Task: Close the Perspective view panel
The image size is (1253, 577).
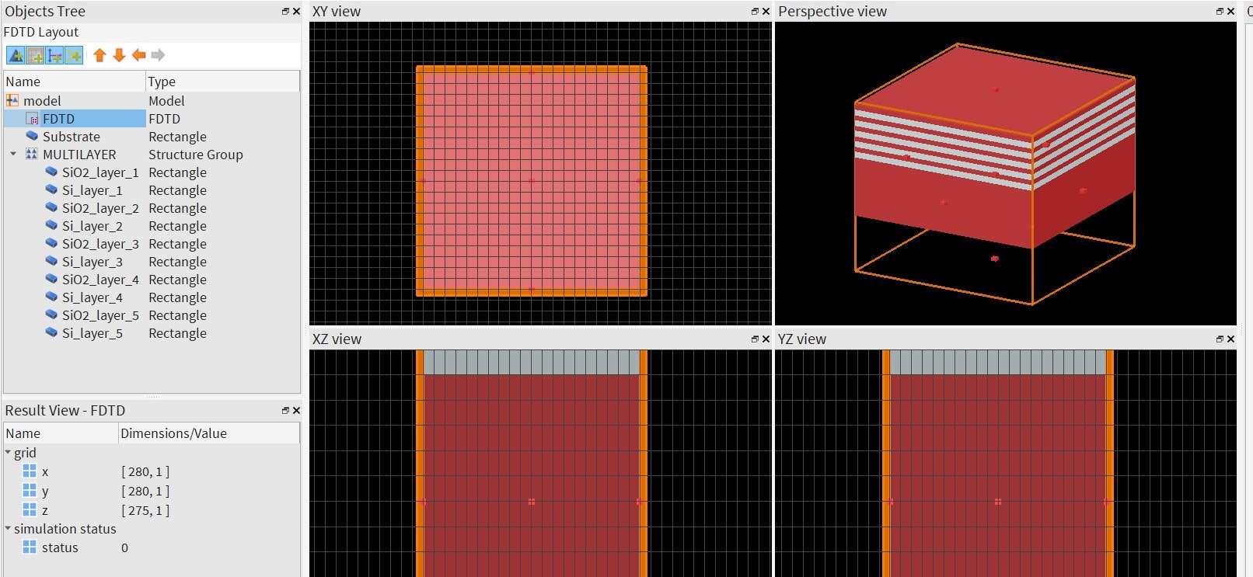Action: tap(1230, 12)
